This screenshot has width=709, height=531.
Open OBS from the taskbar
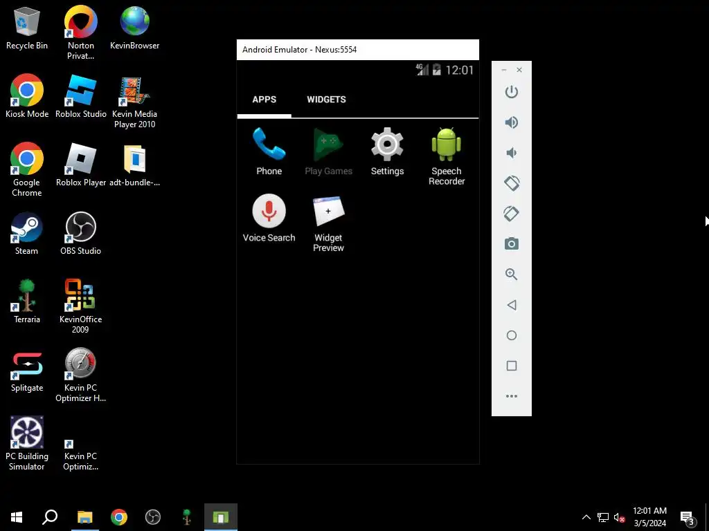point(153,517)
